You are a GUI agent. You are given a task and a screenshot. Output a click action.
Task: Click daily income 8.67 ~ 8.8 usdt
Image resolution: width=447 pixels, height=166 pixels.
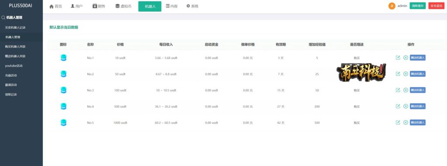pyautogui.click(x=166, y=74)
